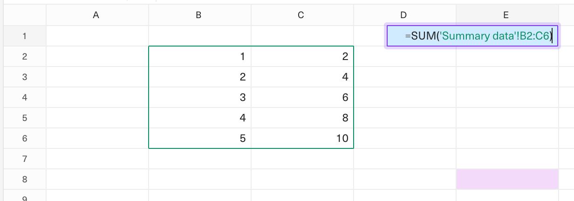
Task: Click cell B2 containing 1
Action: [200, 56]
